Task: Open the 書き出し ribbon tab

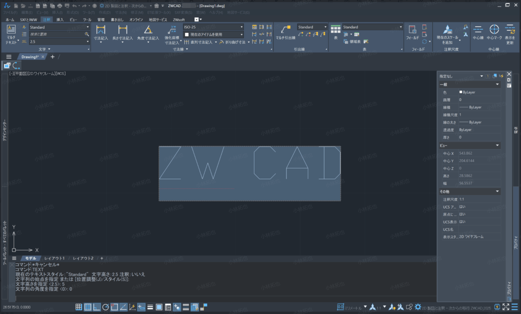Action: [x=117, y=19]
